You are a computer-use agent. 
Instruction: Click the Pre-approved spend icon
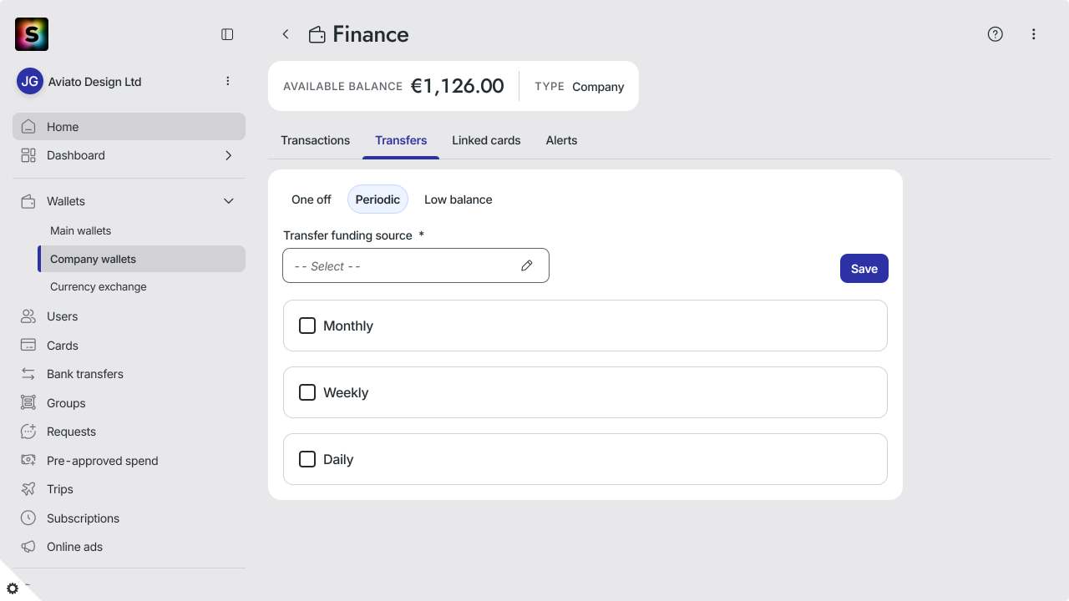click(x=28, y=461)
